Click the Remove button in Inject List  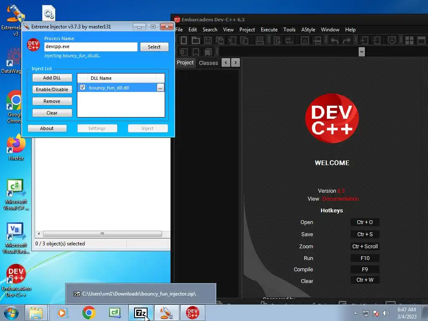52,101
